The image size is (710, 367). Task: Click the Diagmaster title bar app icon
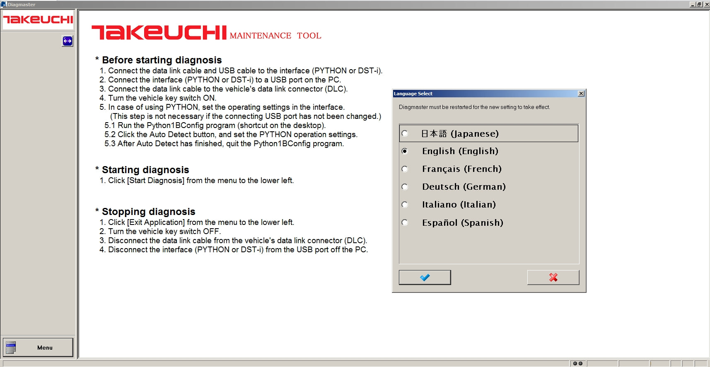(x=4, y=5)
